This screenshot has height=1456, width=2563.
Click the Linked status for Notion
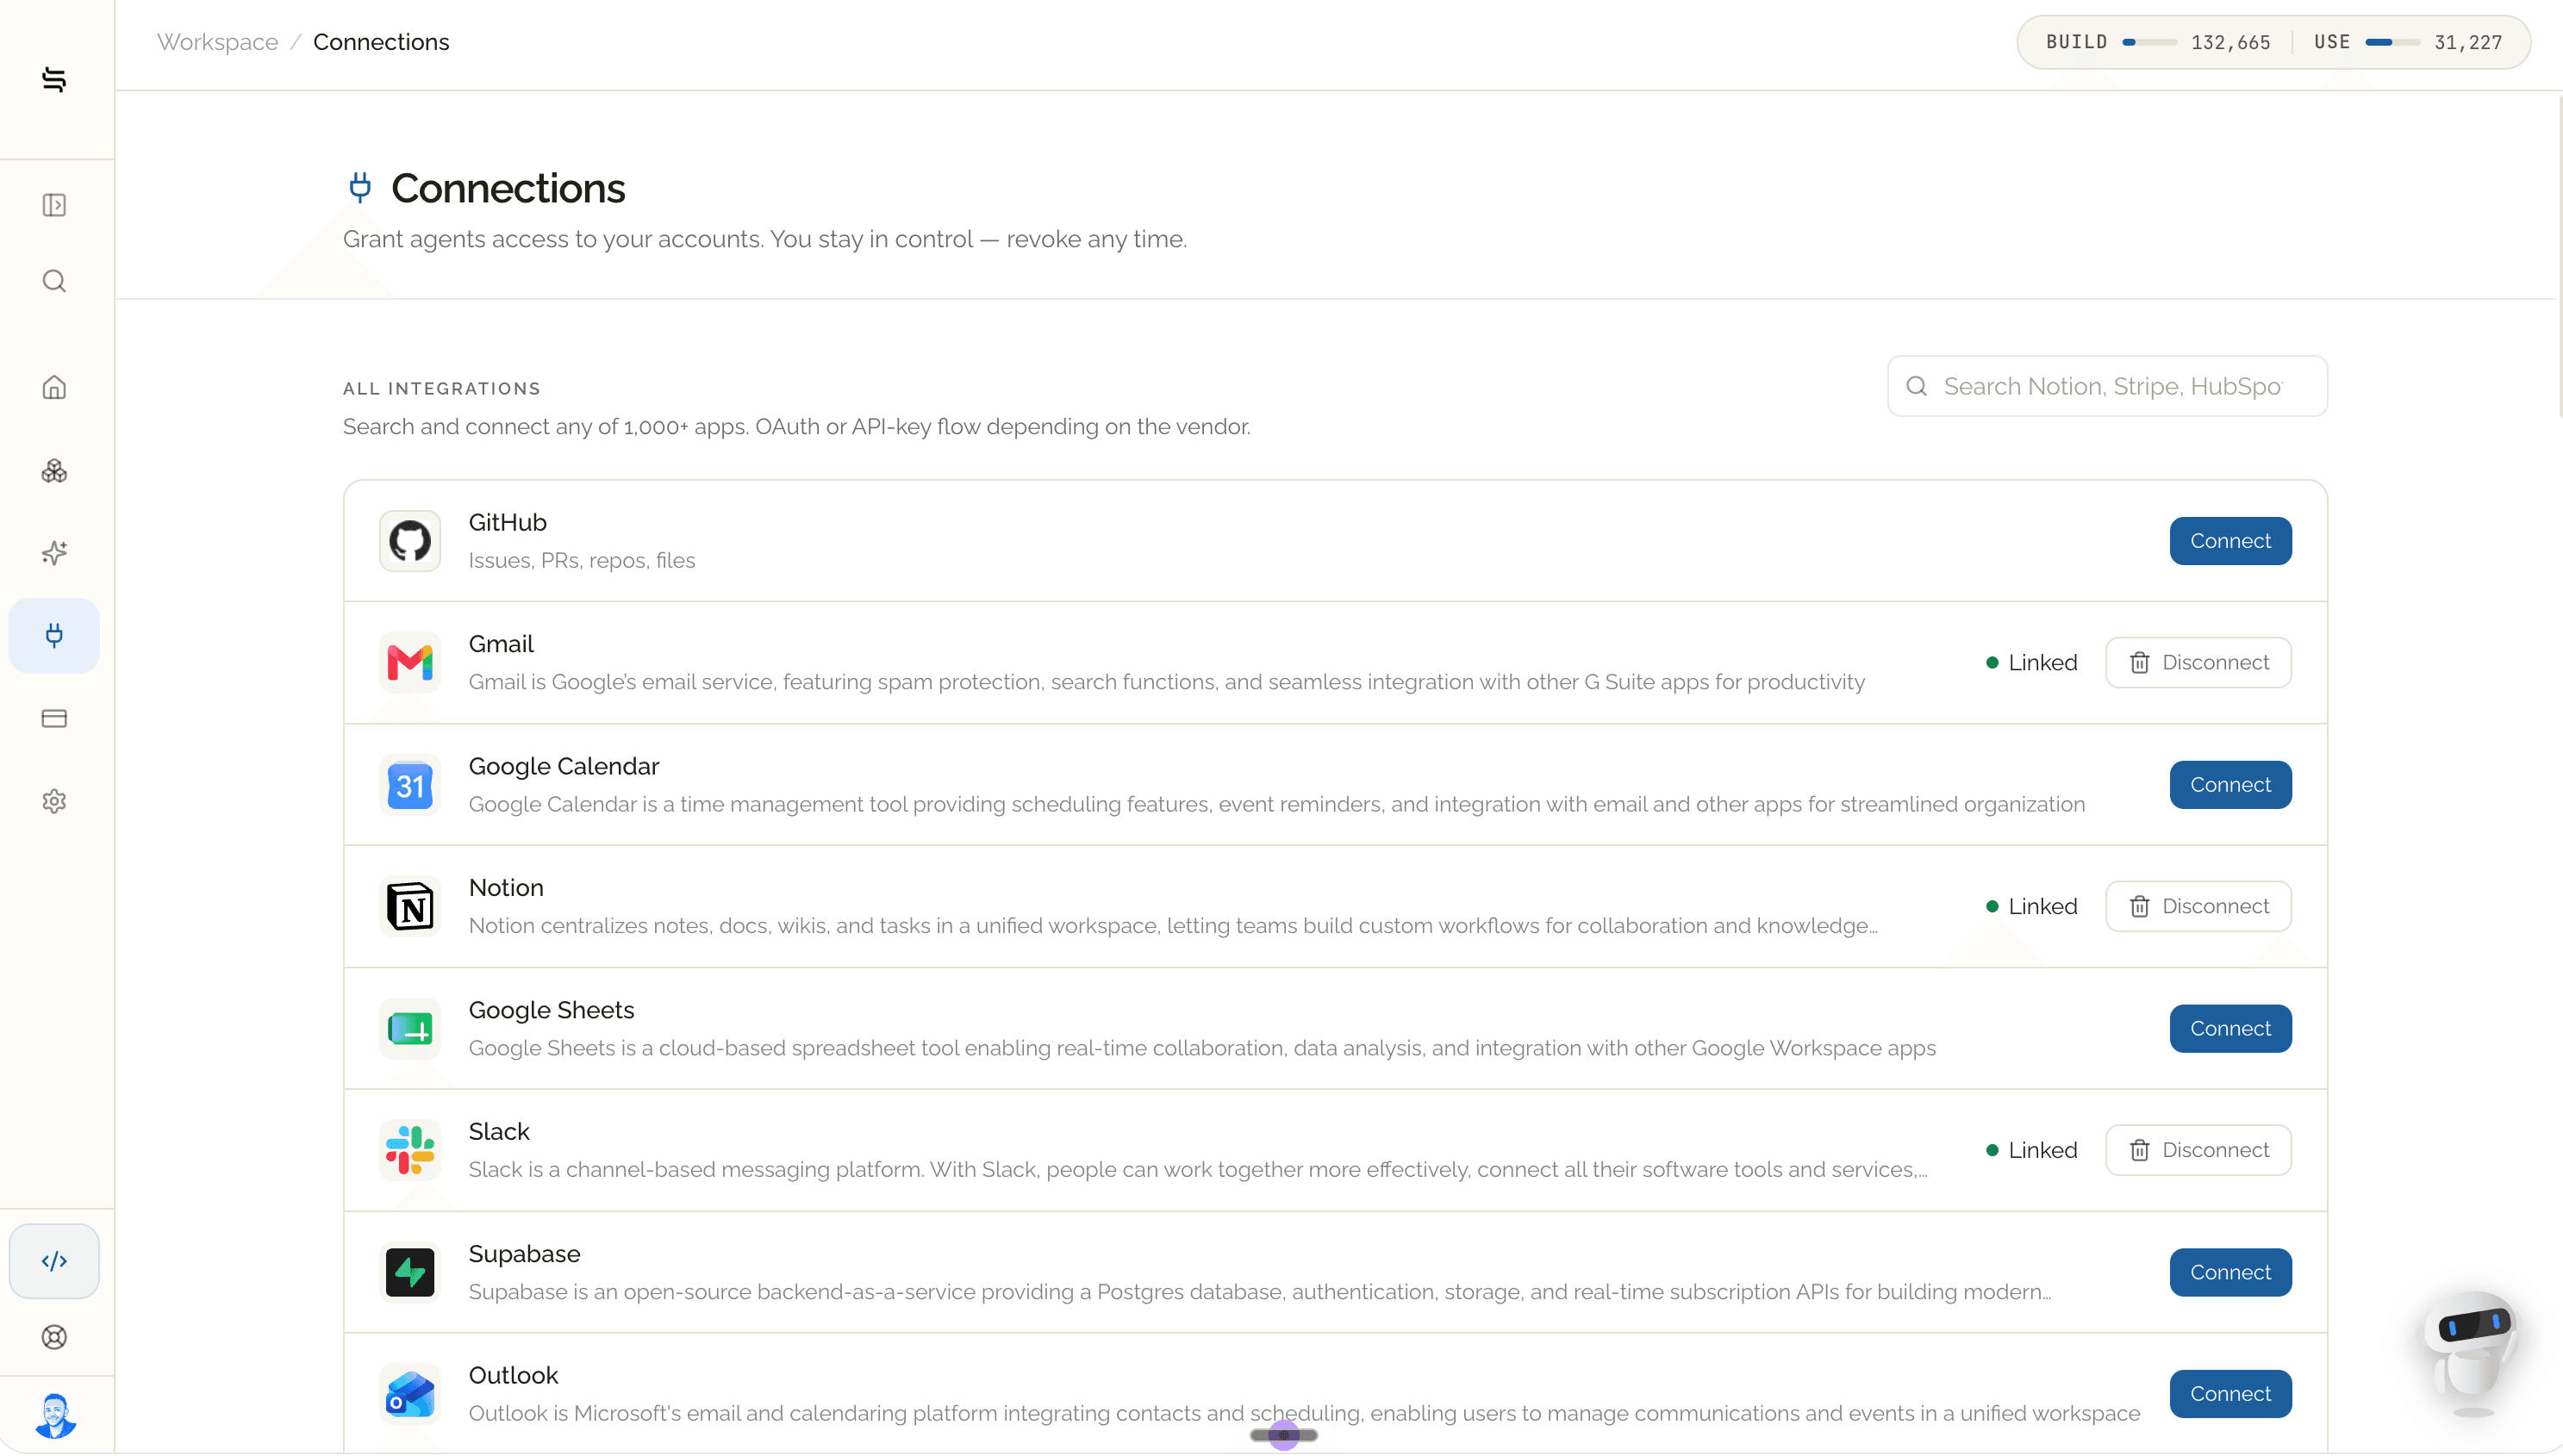point(2031,907)
